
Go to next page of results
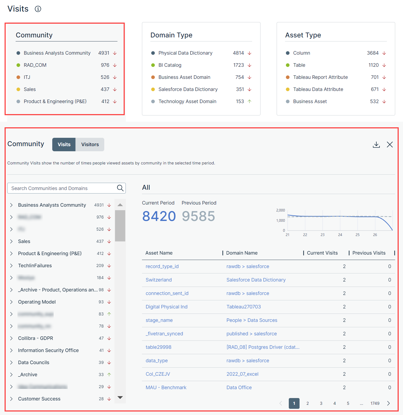pyautogui.click(x=388, y=403)
